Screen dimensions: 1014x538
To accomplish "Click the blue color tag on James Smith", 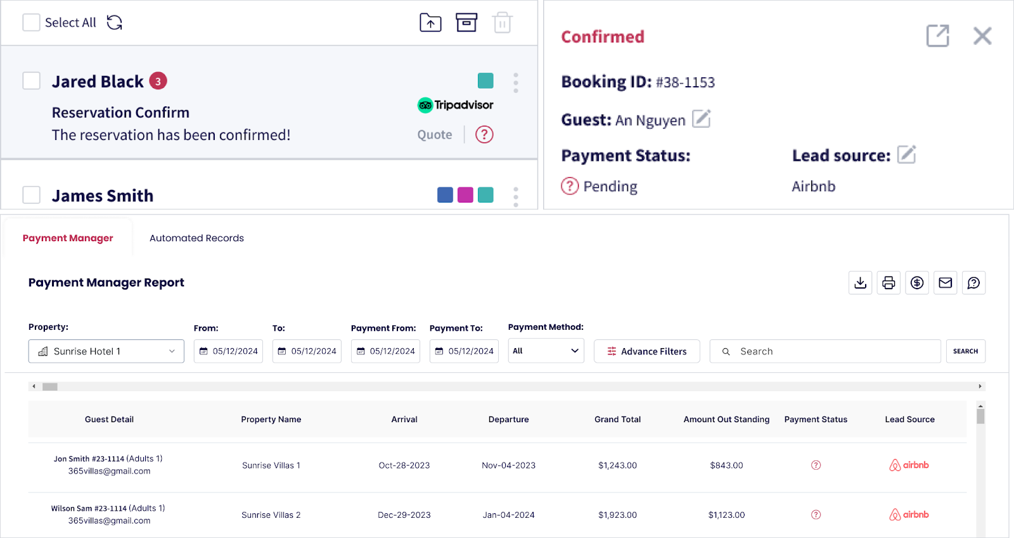I will click(x=445, y=195).
